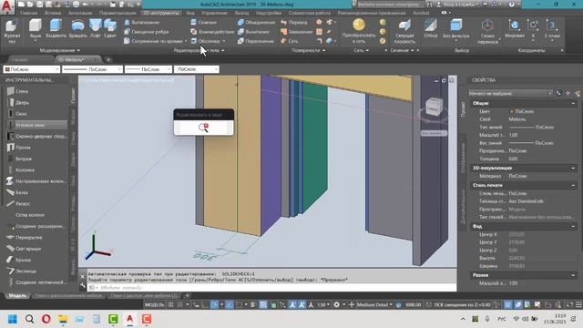
Task: Click the Вычитание subtract tool
Action: click(x=253, y=32)
